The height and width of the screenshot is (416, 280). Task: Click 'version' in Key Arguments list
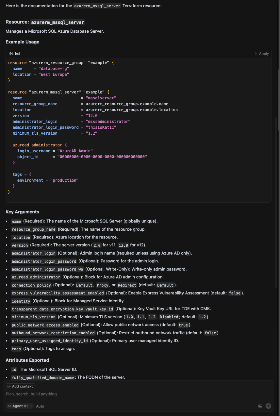click(20, 245)
